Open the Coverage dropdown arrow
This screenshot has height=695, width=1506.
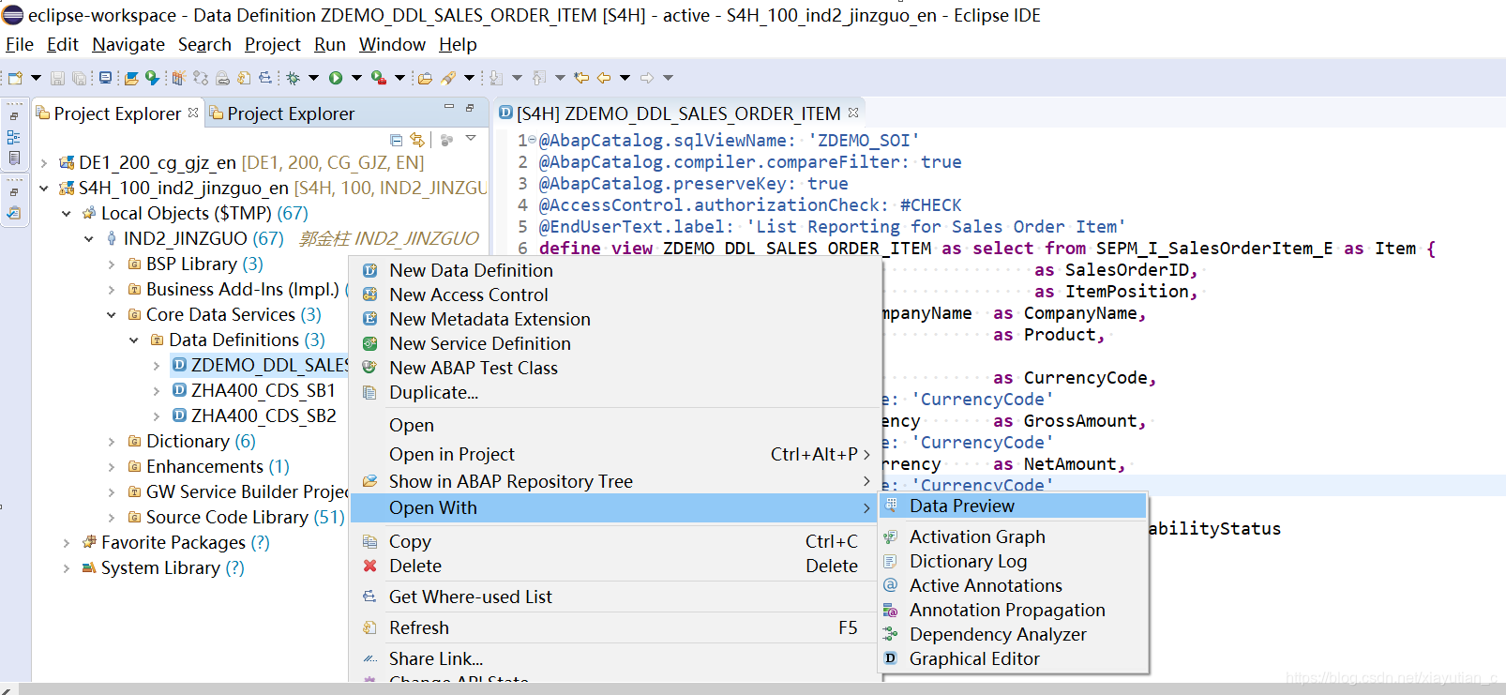(399, 78)
